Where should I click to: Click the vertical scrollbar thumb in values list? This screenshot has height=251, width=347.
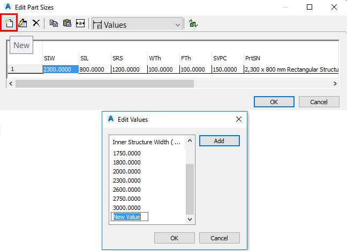click(x=190, y=189)
